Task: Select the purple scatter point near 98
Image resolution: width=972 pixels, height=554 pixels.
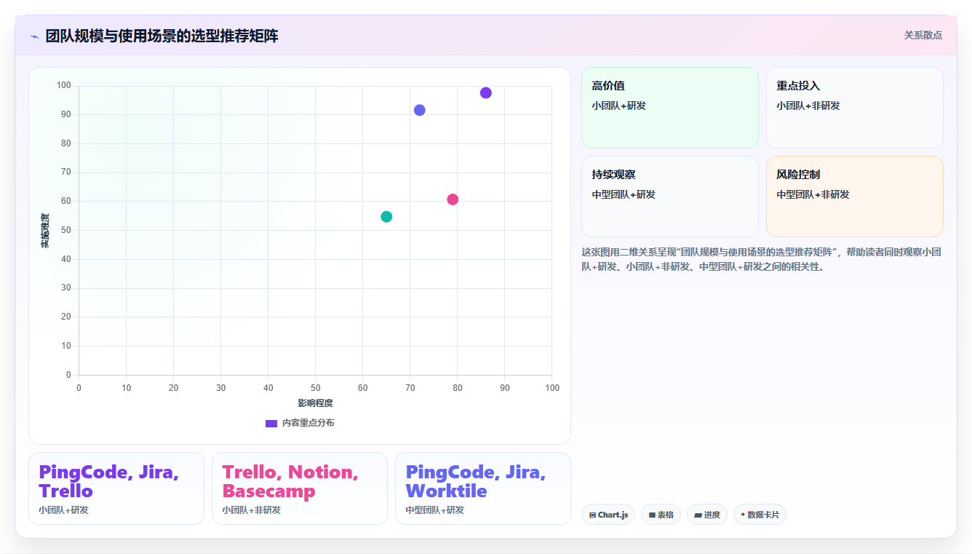Action: coord(486,92)
